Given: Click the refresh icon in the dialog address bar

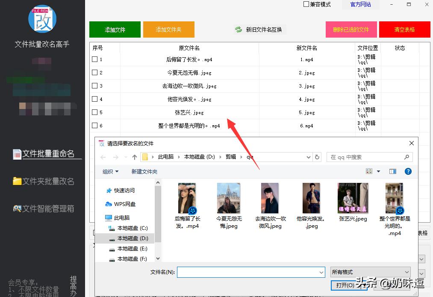Looking at the screenshot, I should click(x=317, y=157).
